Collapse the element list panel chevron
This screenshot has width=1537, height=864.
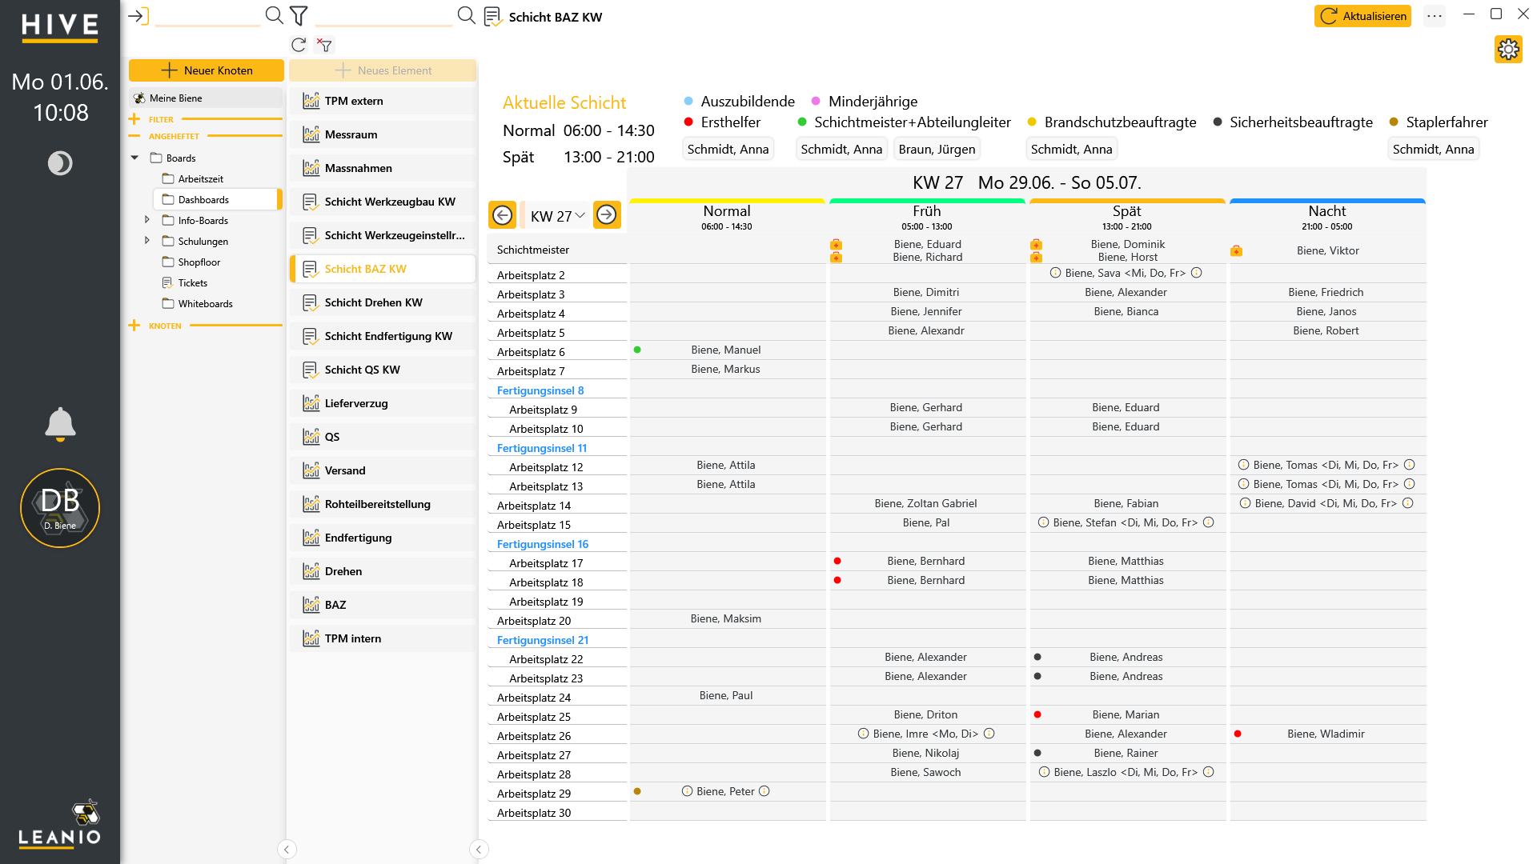pos(479,850)
